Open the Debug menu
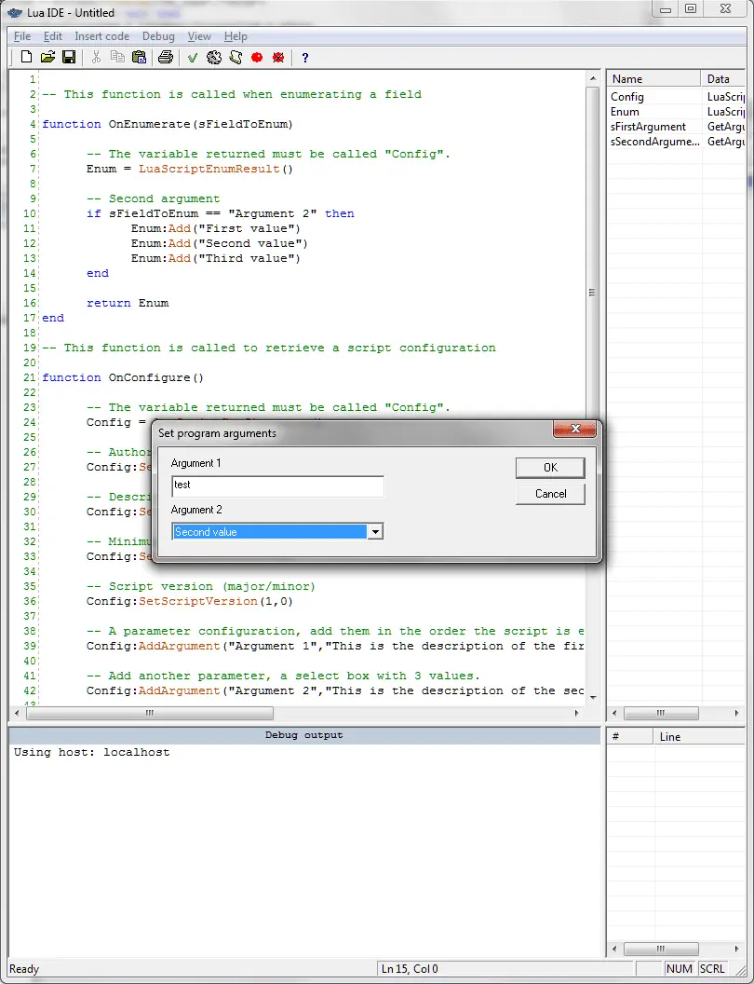This screenshot has height=984, width=754. [158, 36]
